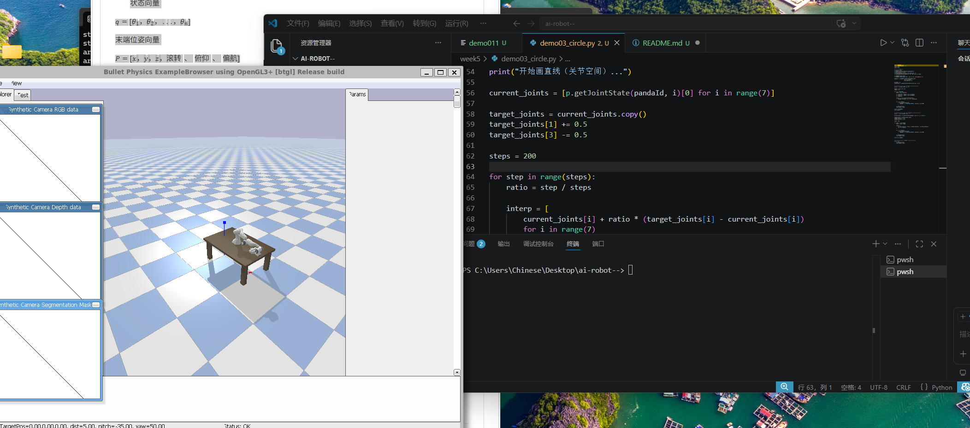Open the 转到(G) menu
Screen dimensions: 970x428
pyautogui.click(x=425, y=23)
